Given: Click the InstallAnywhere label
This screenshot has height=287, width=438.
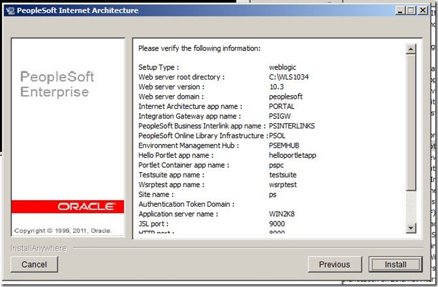Looking at the screenshot, I should pyautogui.click(x=38, y=248).
